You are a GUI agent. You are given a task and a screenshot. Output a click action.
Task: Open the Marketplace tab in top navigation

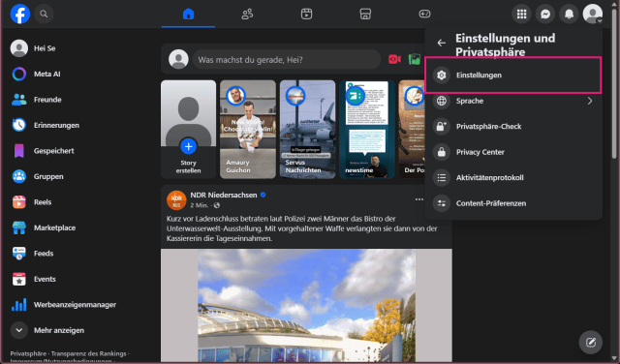(x=365, y=15)
